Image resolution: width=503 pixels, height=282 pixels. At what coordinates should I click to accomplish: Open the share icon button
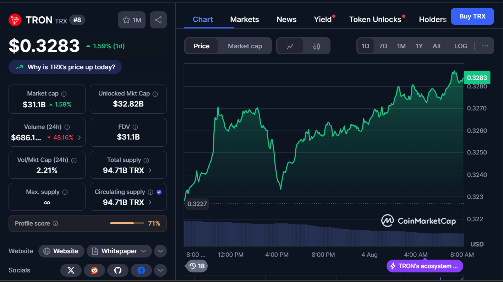(x=158, y=20)
